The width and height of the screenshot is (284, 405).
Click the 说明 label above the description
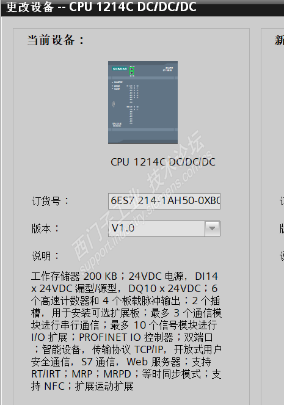(x=45, y=256)
